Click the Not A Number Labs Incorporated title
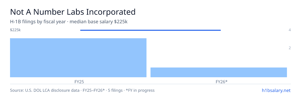 point(73,12)
